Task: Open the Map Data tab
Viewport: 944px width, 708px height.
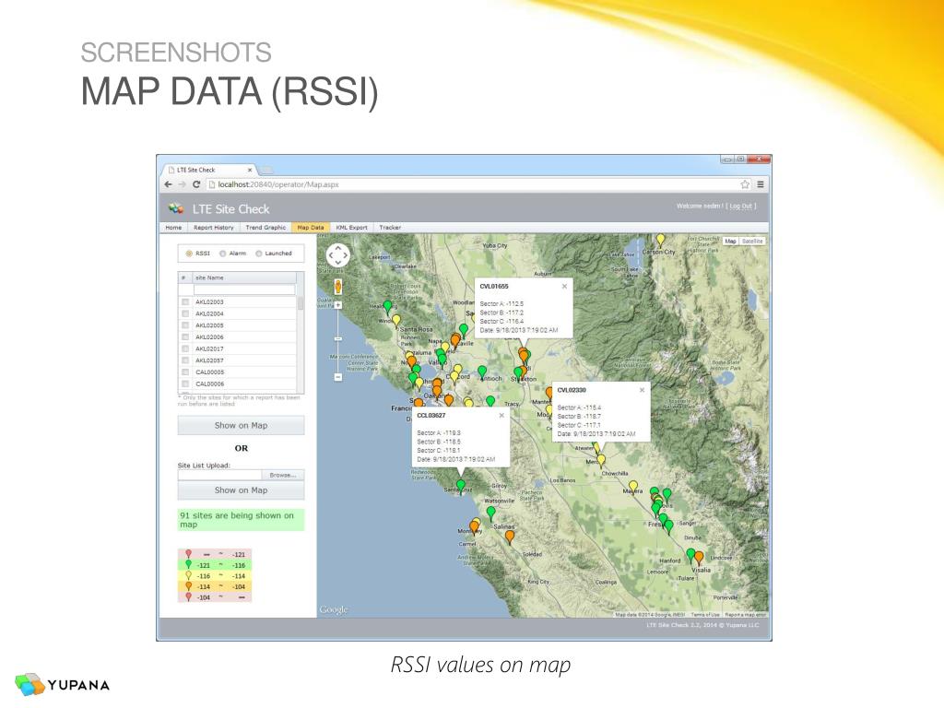Action: [x=311, y=228]
